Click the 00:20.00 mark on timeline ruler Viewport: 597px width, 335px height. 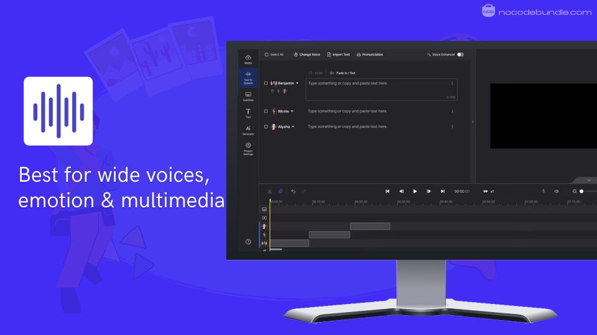[361, 202]
